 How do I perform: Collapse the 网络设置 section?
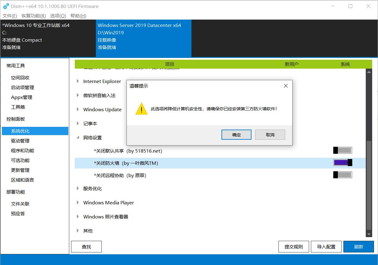78,138
